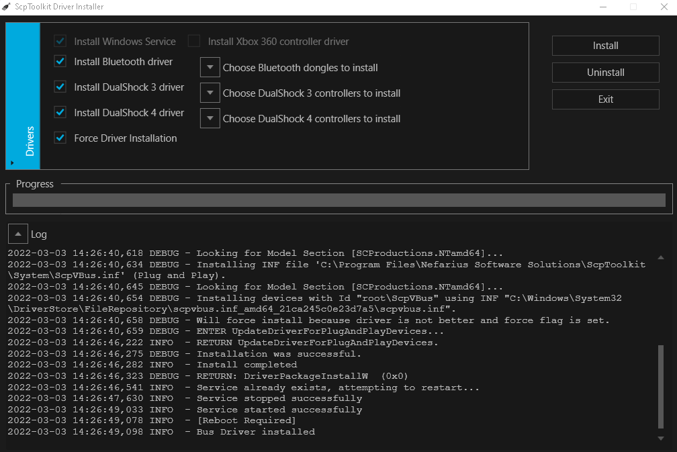677x452 pixels.
Task: Click log line 'Service stopped successfully'
Action: click(x=185, y=398)
